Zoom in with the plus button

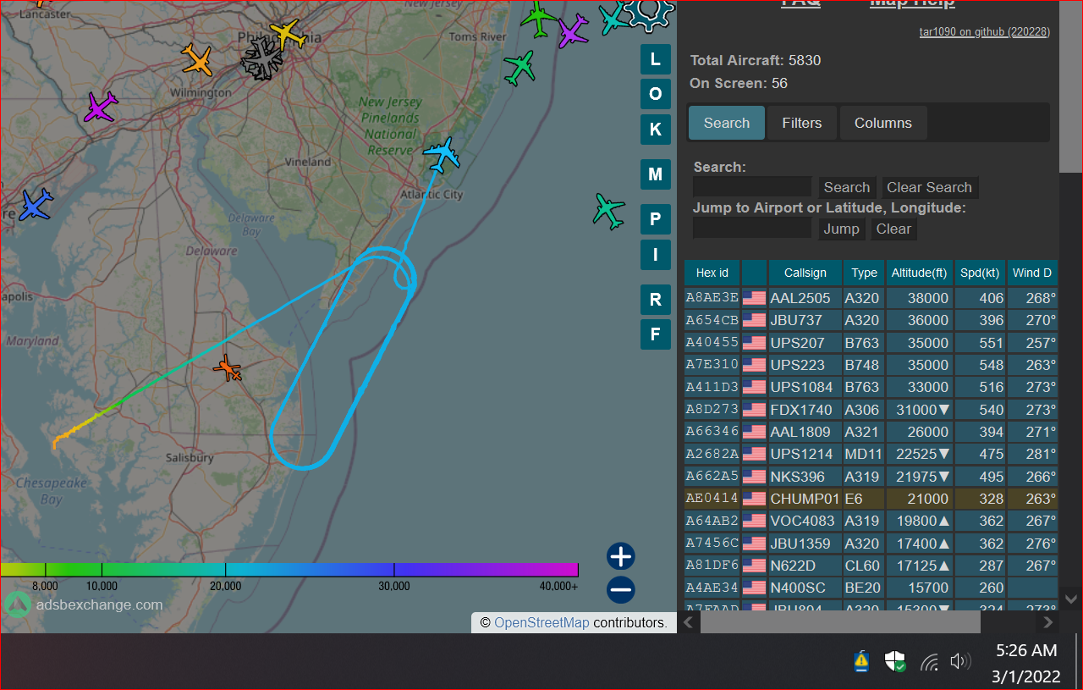(621, 556)
